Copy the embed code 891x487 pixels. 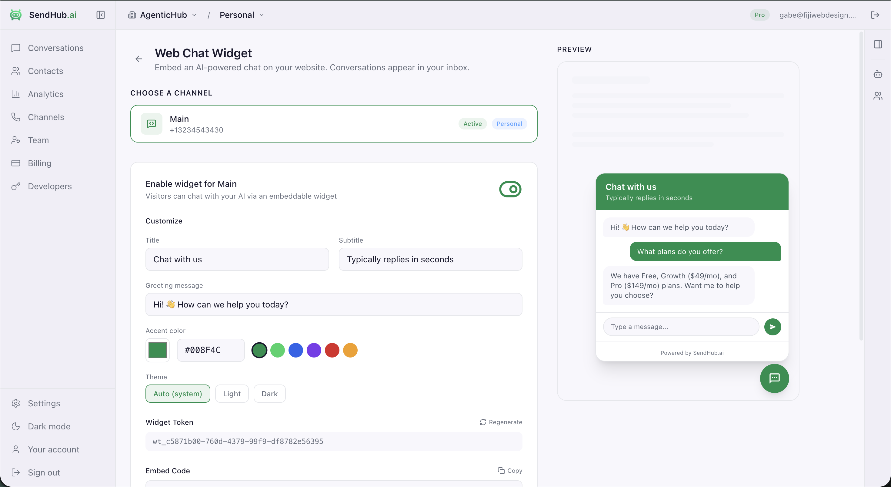pyautogui.click(x=510, y=470)
